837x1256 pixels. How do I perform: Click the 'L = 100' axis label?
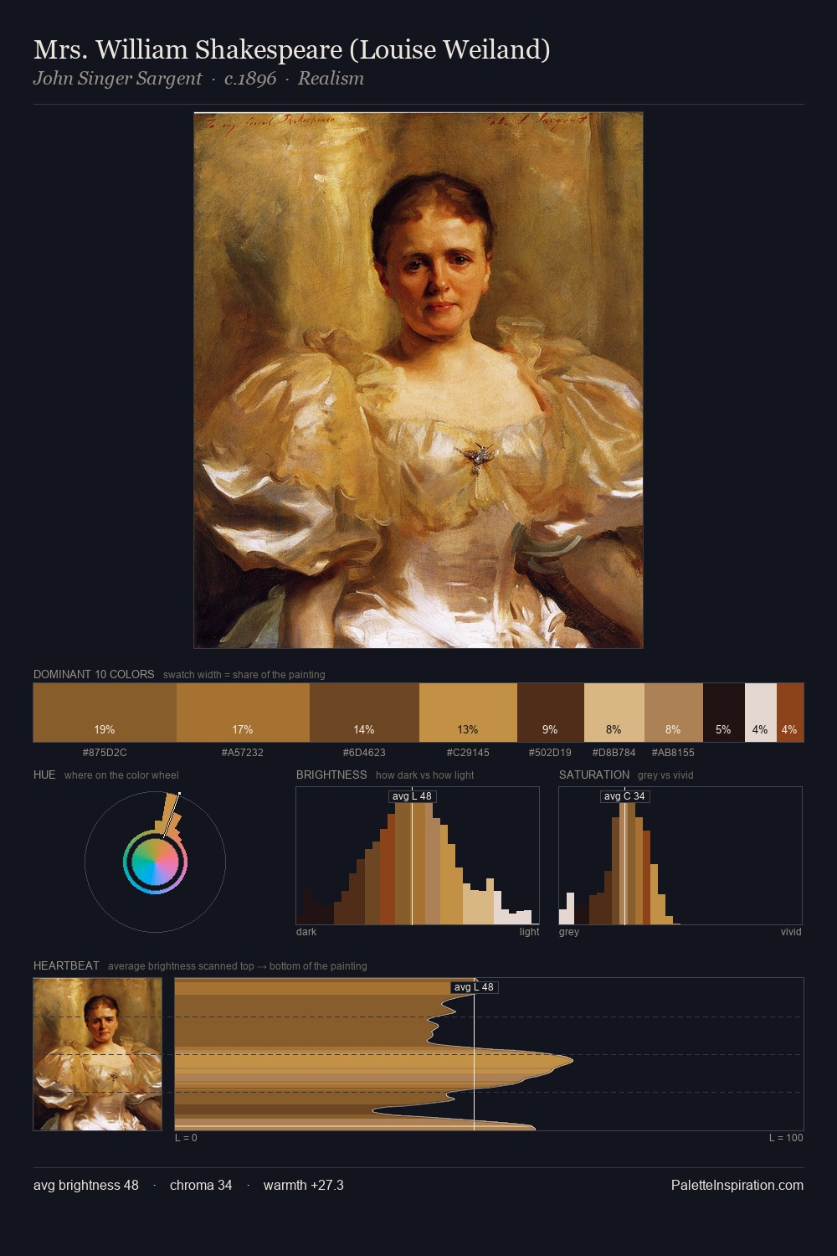click(x=786, y=1138)
